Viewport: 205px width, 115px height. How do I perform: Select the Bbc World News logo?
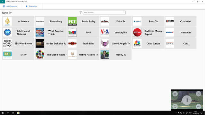[7, 43]
